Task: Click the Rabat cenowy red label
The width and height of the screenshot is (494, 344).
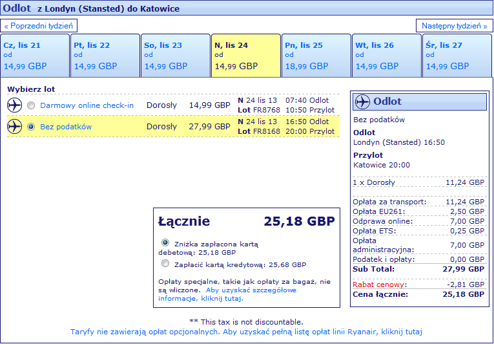Action: pos(378,285)
